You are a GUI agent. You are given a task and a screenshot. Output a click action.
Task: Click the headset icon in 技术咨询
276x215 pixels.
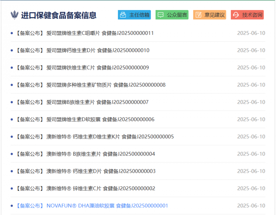pos(236,15)
